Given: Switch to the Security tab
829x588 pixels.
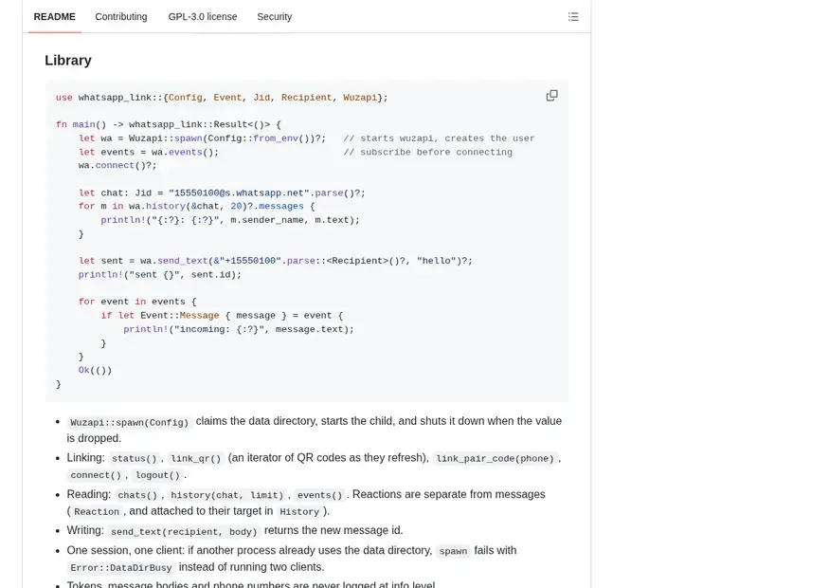Looking at the screenshot, I should pyautogui.click(x=275, y=17).
